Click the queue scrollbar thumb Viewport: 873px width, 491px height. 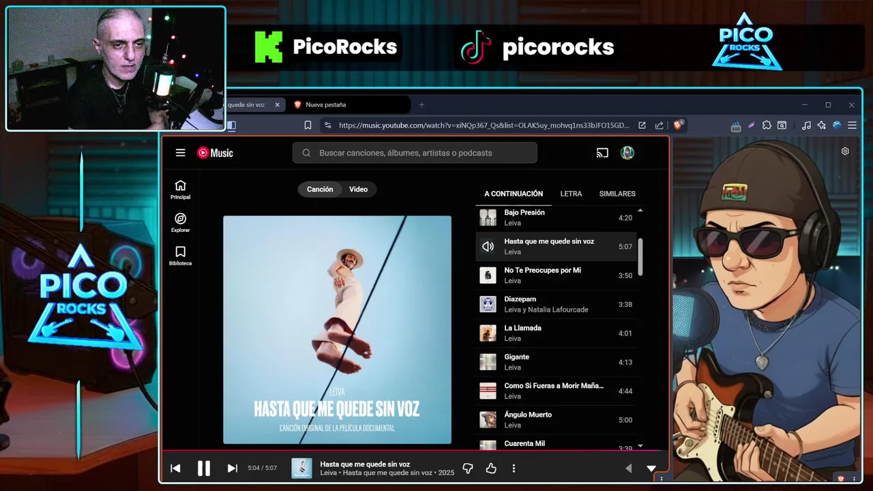click(x=640, y=256)
